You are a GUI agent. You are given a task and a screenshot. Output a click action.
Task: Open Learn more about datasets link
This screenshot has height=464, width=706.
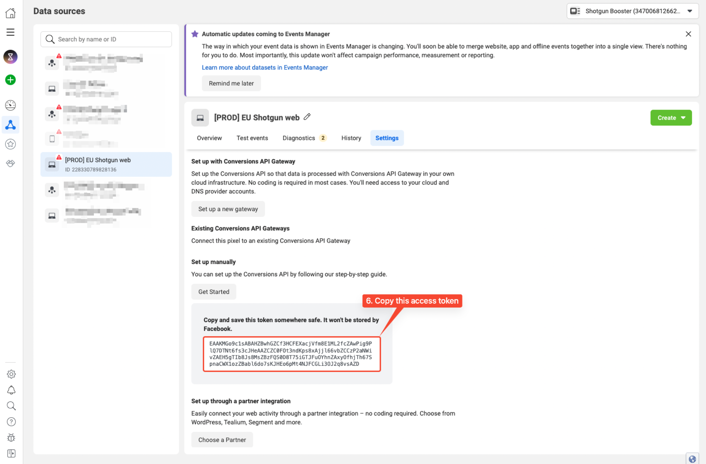265,67
